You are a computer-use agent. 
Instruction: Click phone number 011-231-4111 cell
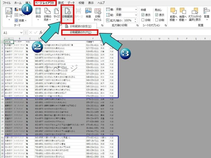[x=93, y=45]
